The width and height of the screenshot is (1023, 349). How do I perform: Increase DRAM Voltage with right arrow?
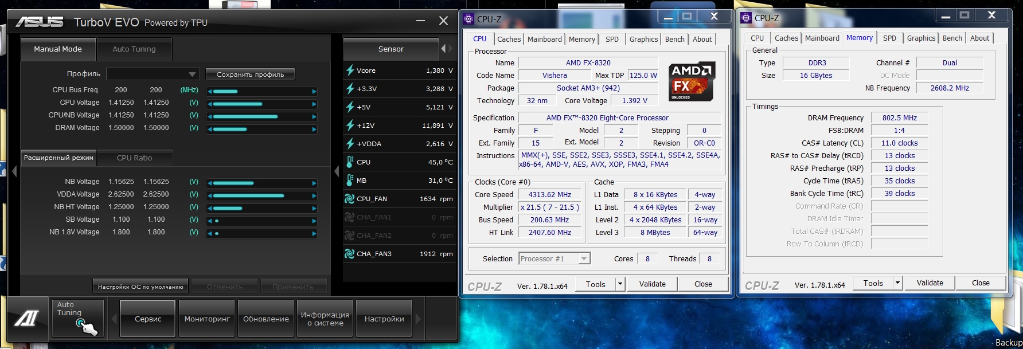coord(314,129)
